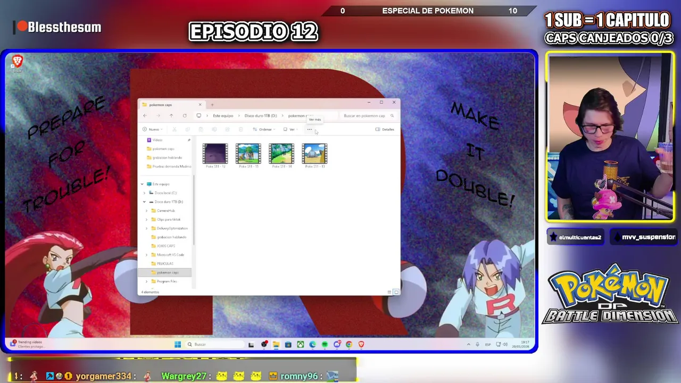Screen dimensions: 681x383
Task: Open Google Chrome on the taskbar
Action: (349, 344)
